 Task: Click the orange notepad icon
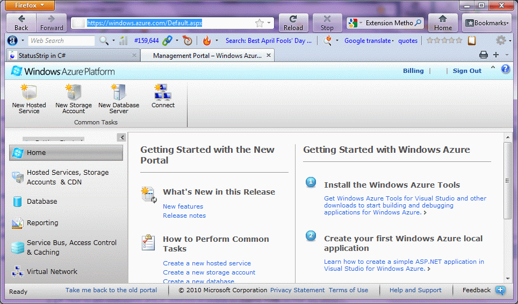click(x=472, y=41)
